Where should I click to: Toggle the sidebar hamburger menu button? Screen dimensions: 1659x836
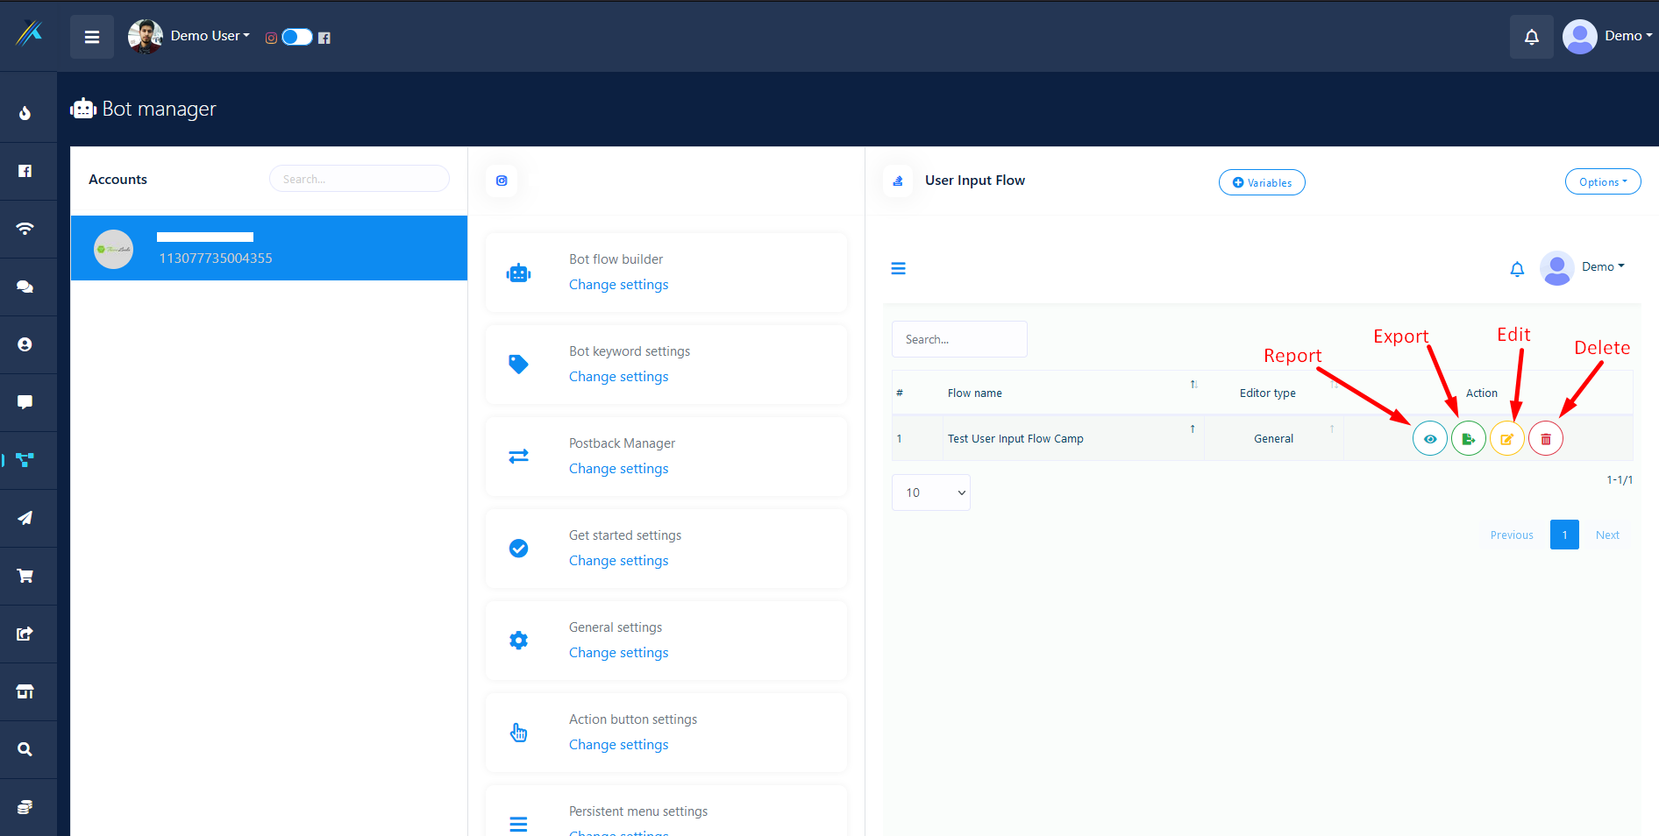(92, 37)
